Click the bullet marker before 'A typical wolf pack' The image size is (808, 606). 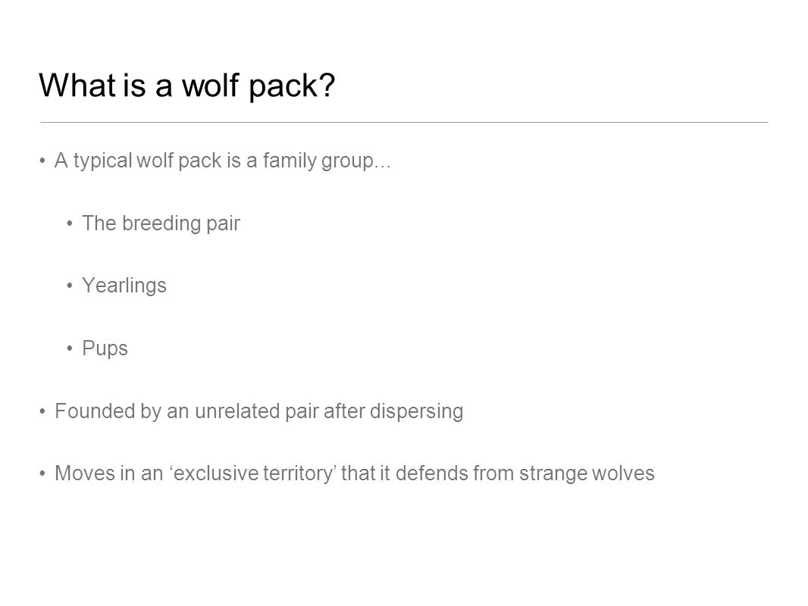pos(42,161)
